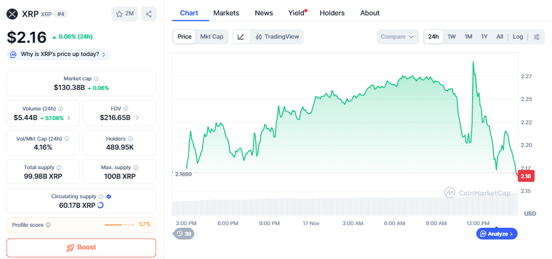Expand Volume (24h) details chevron
The height and width of the screenshot is (259, 552).
pyautogui.click(x=68, y=118)
